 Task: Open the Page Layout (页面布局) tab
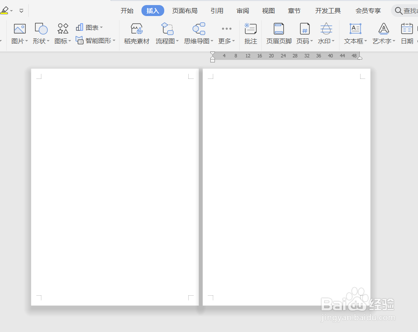(x=185, y=11)
